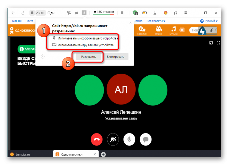Go back with the browser back arrow
This screenshot has width=229, height=165.
point(13,13)
